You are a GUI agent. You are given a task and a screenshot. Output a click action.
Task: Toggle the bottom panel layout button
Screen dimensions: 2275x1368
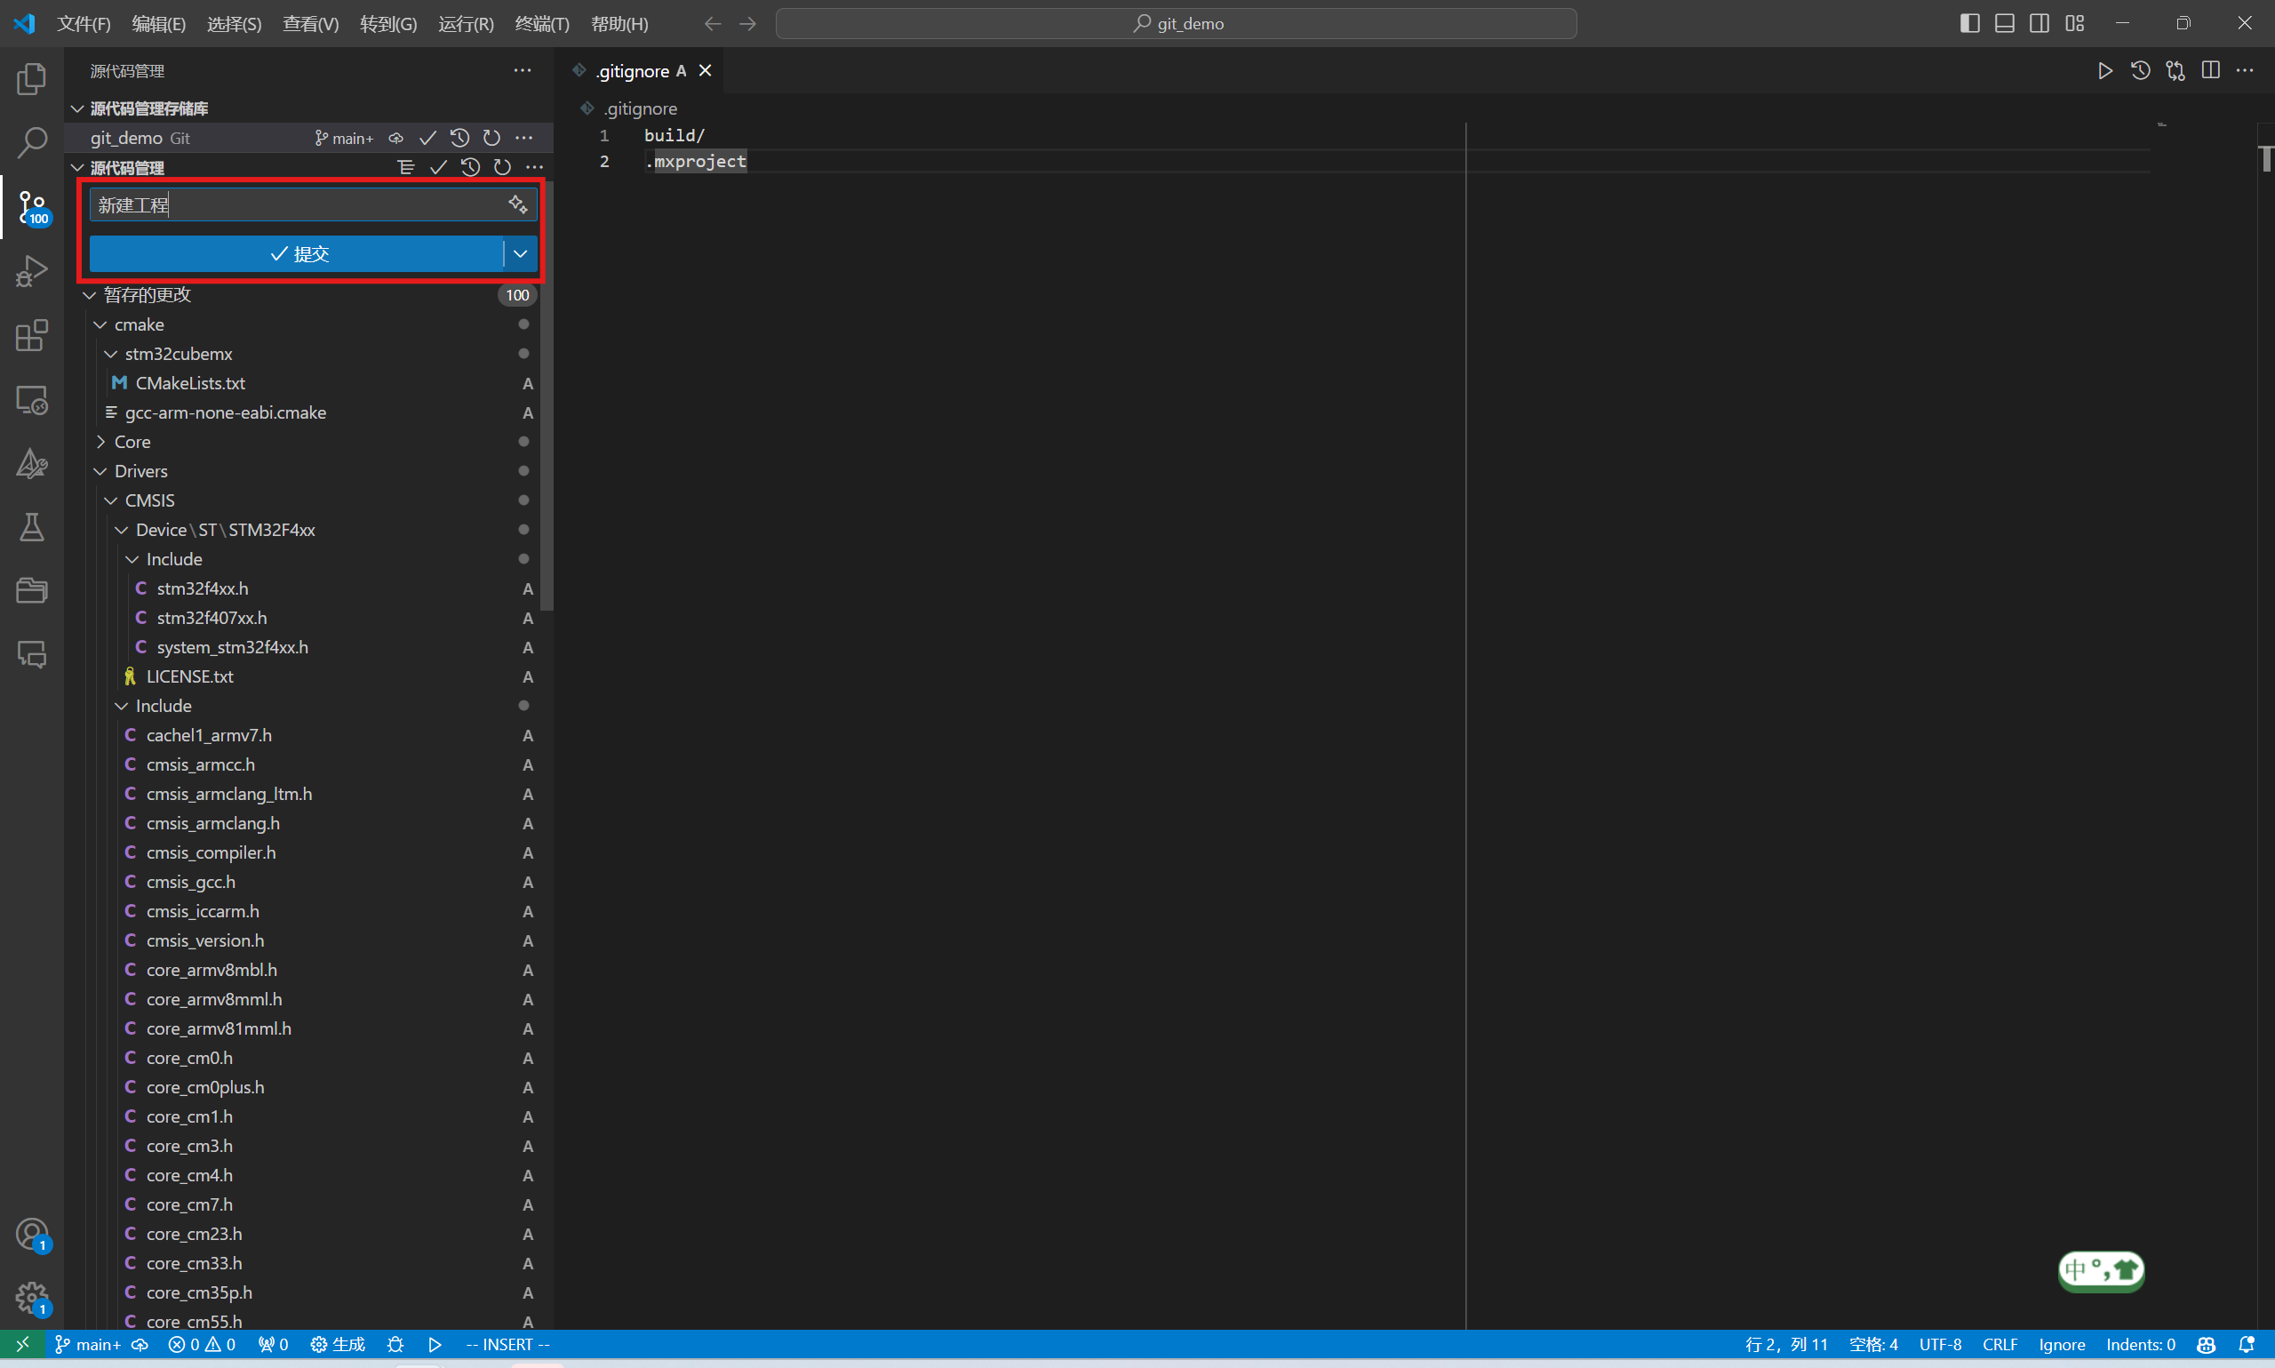[x=2004, y=23]
